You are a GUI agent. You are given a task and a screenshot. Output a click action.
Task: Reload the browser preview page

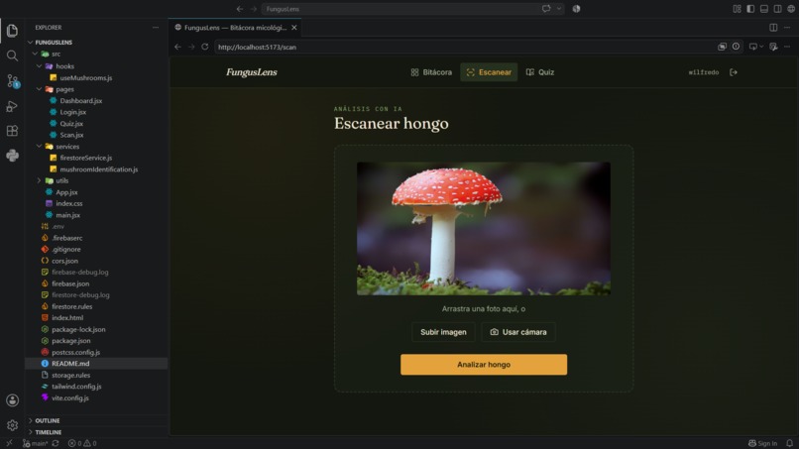click(x=205, y=47)
